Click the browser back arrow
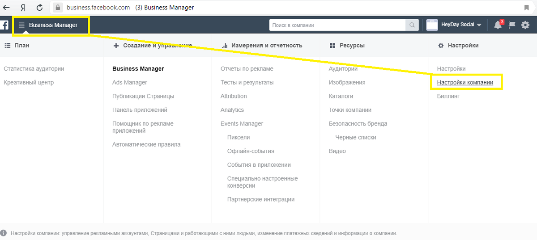 7,8
